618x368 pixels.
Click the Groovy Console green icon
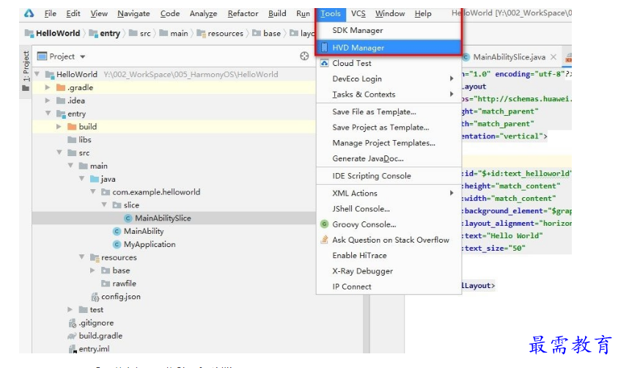325,224
